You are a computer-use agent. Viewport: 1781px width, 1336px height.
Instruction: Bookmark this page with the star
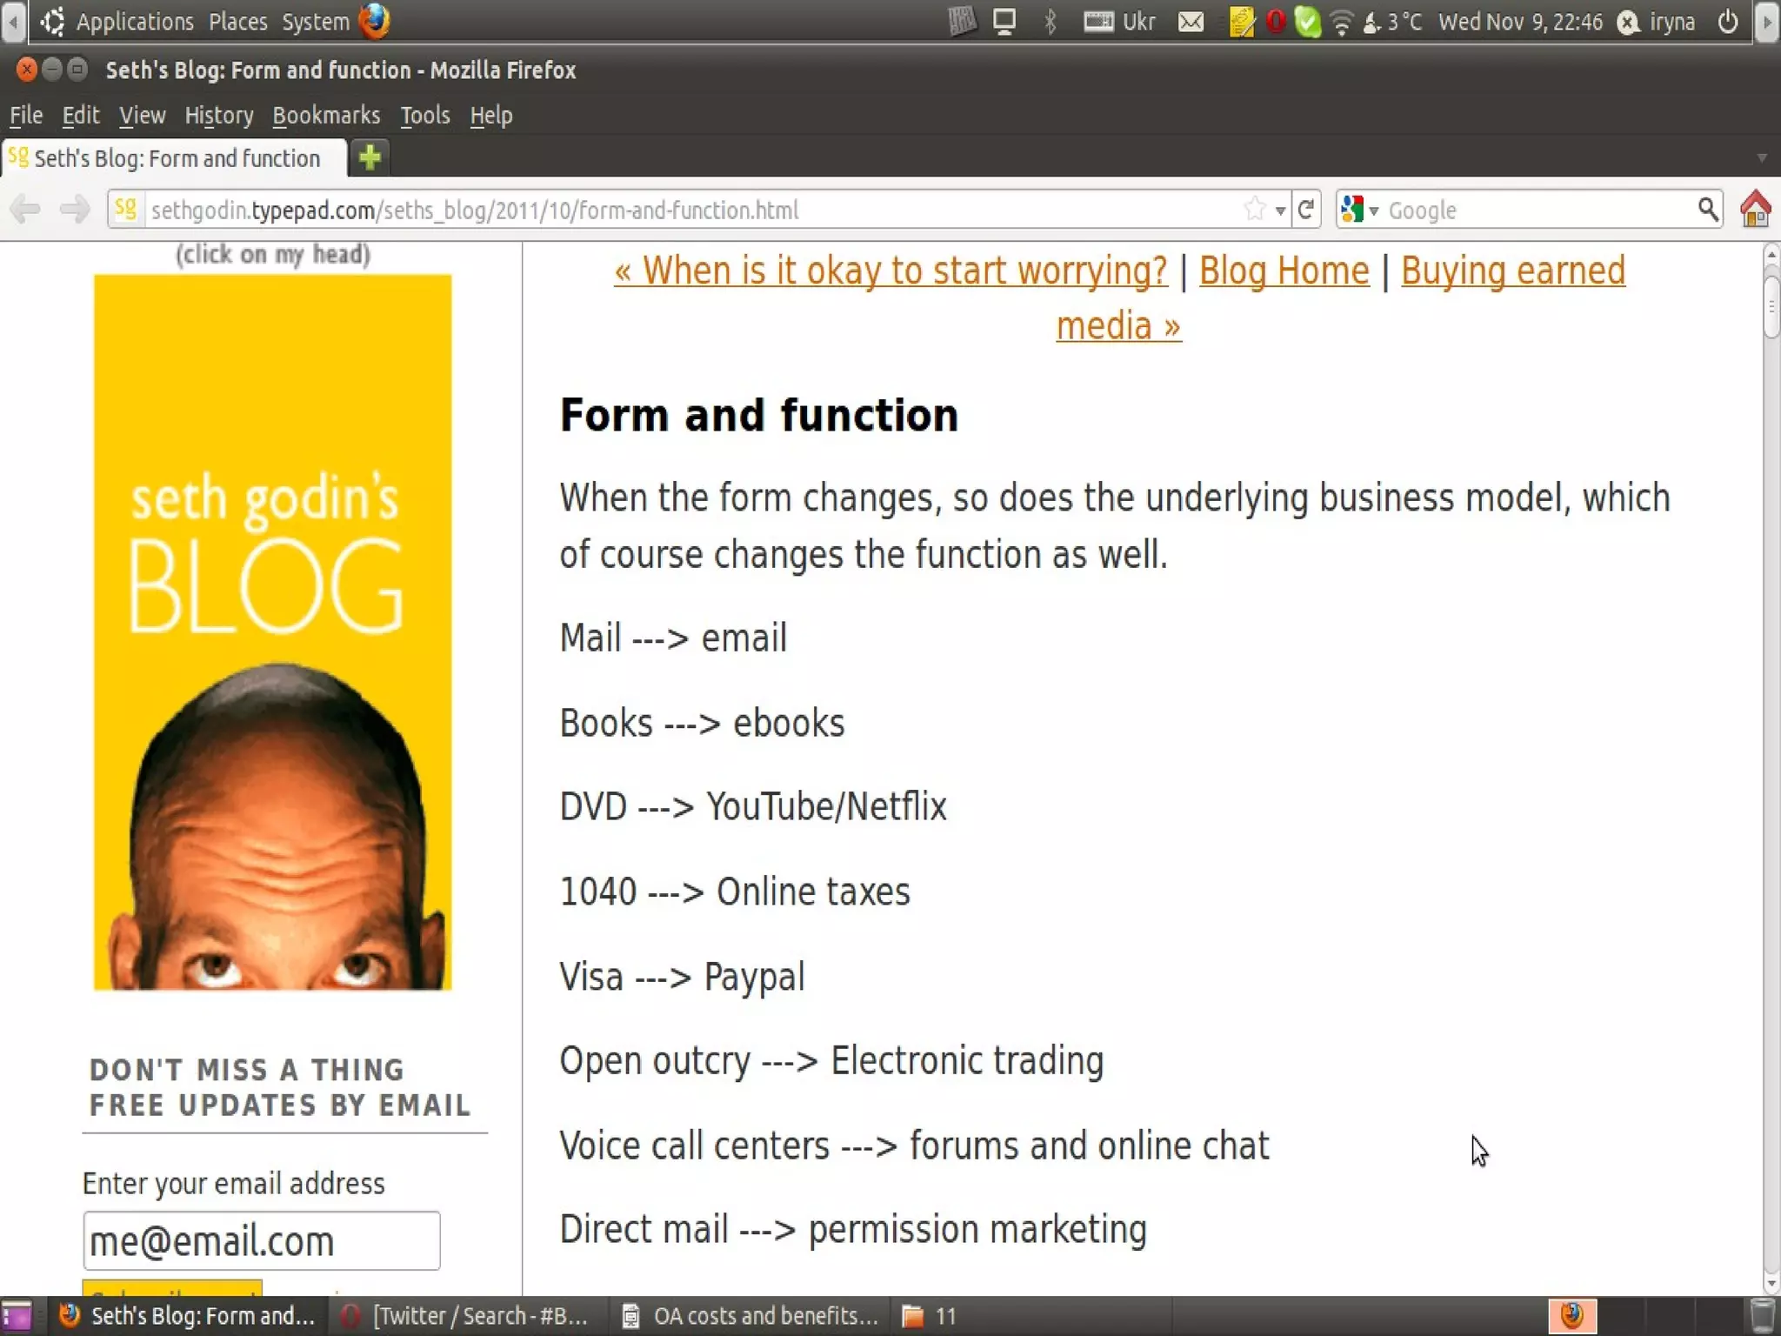1254,209
